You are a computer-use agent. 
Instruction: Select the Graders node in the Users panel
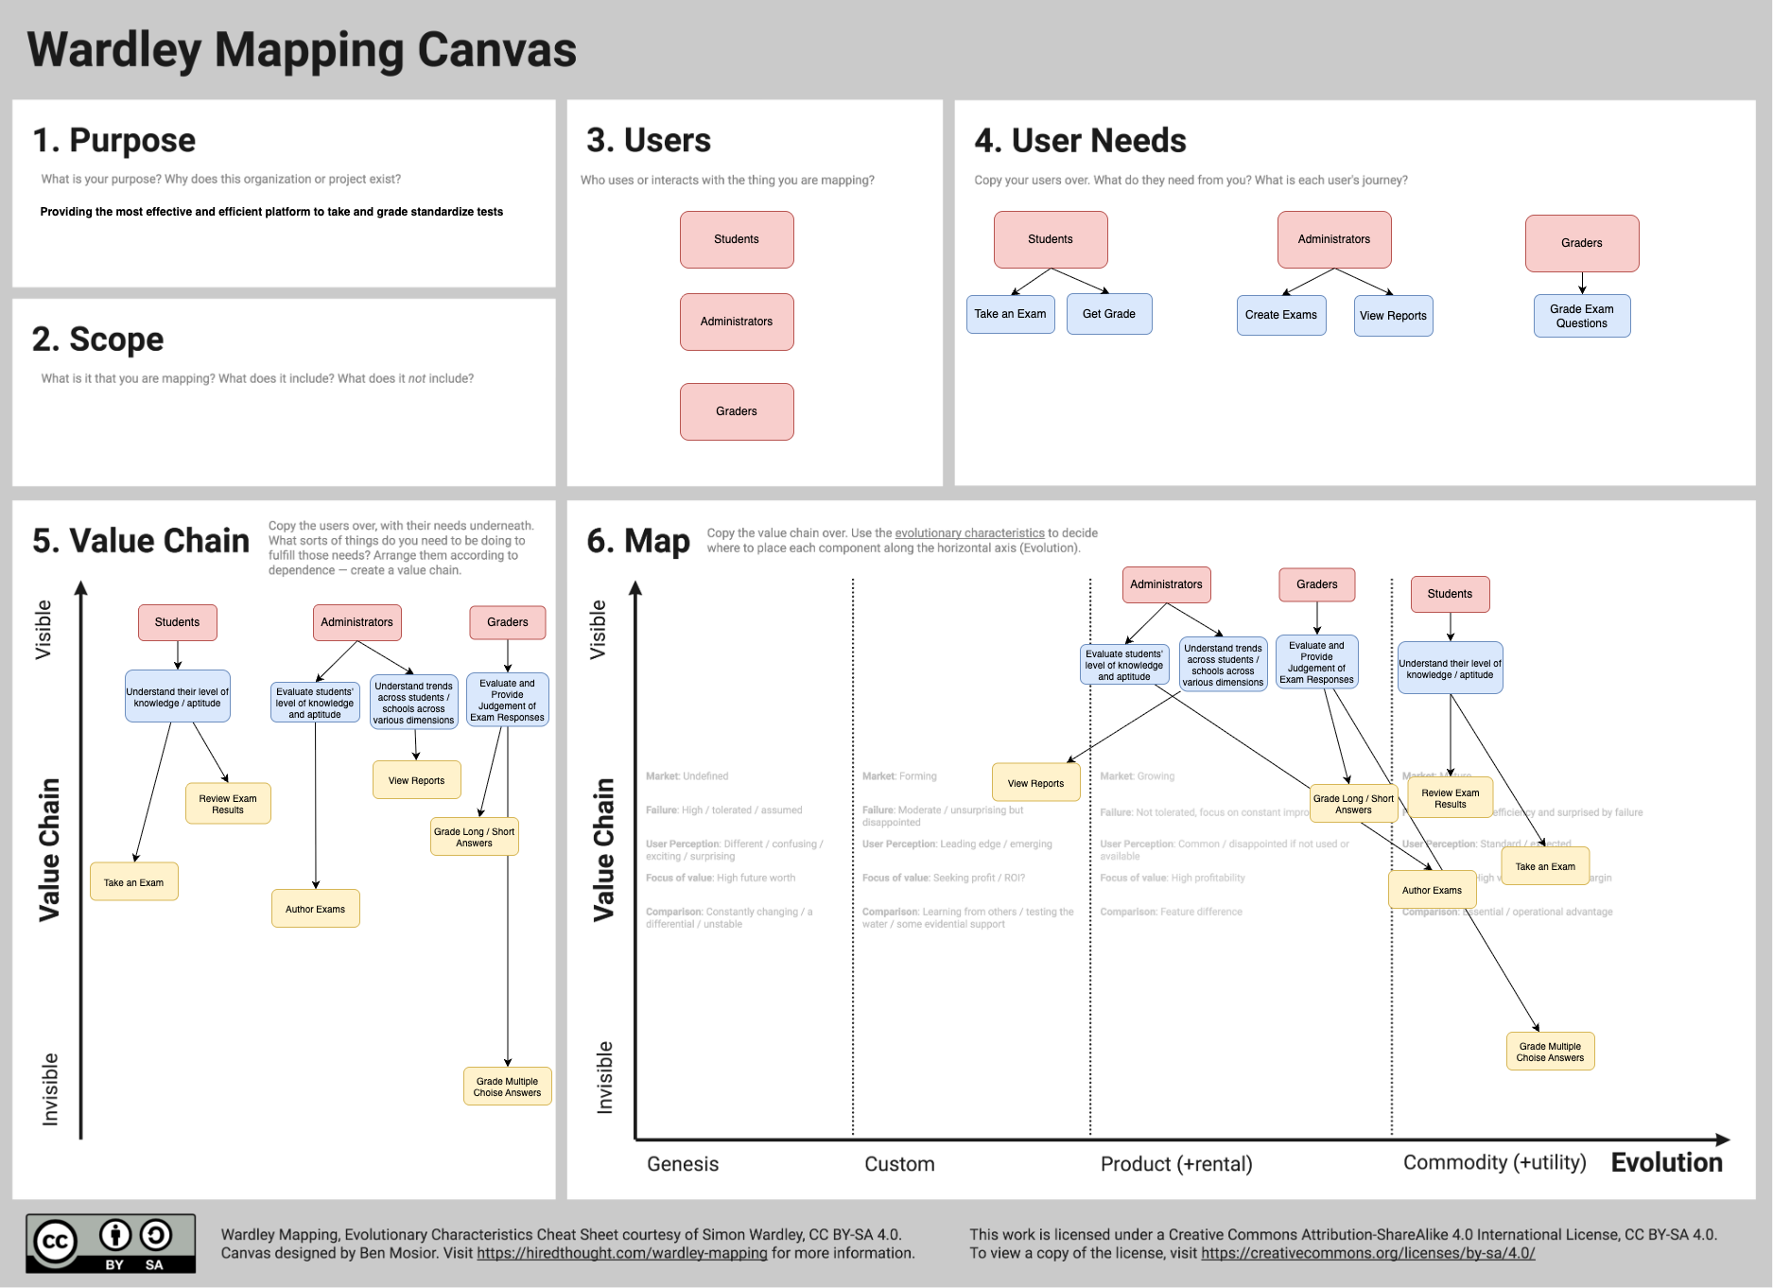point(737,411)
